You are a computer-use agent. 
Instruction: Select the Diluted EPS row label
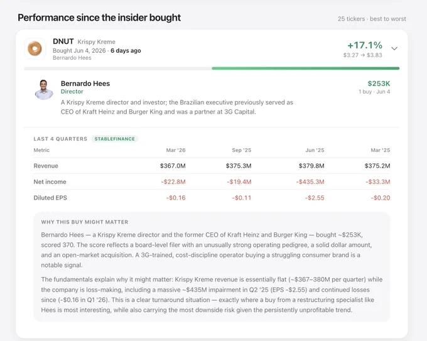[x=50, y=198]
